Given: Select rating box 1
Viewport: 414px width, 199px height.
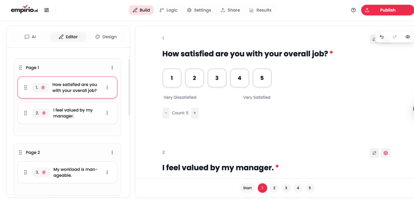Looking at the screenshot, I should tap(172, 78).
